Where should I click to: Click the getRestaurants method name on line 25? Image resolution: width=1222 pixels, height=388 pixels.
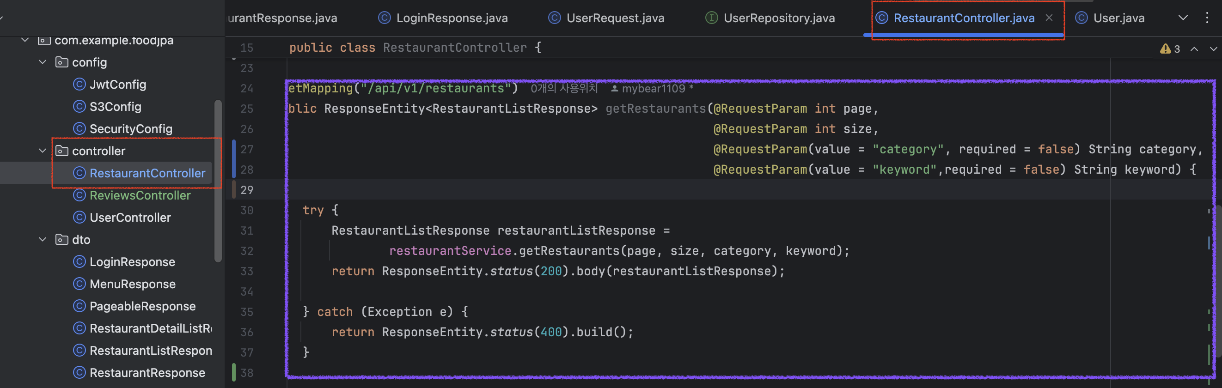(655, 109)
